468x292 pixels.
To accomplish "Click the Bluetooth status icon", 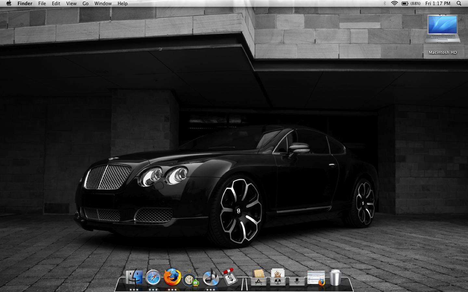I will 384,4.
